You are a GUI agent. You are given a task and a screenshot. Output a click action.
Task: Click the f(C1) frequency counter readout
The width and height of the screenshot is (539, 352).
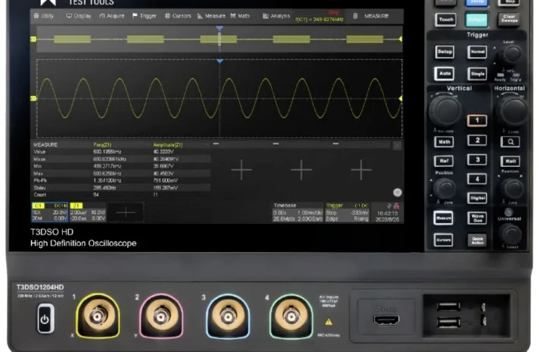point(319,19)
